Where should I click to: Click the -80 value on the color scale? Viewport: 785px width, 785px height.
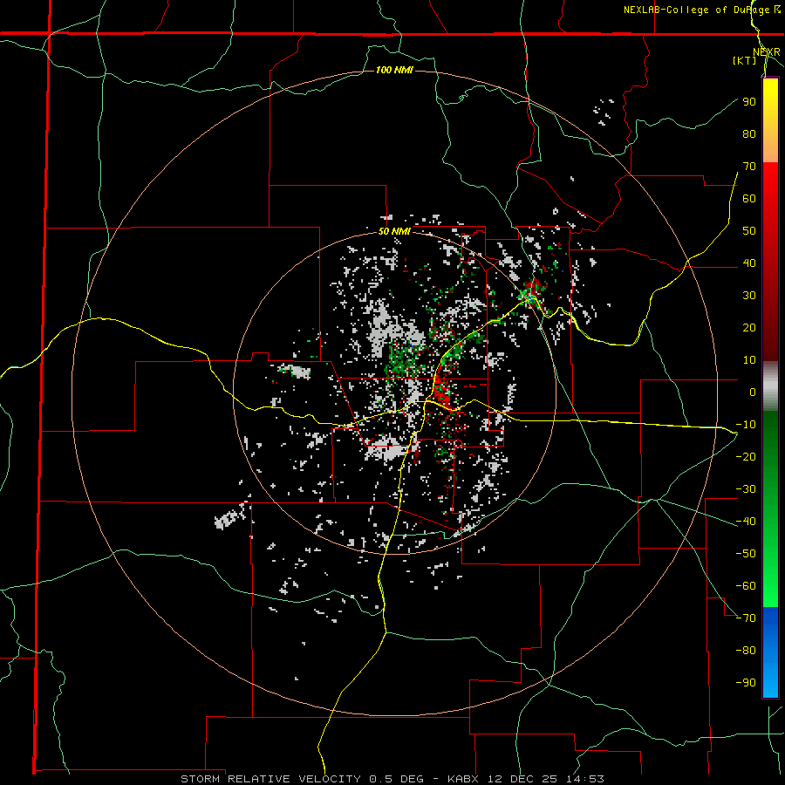click(746, 651)
